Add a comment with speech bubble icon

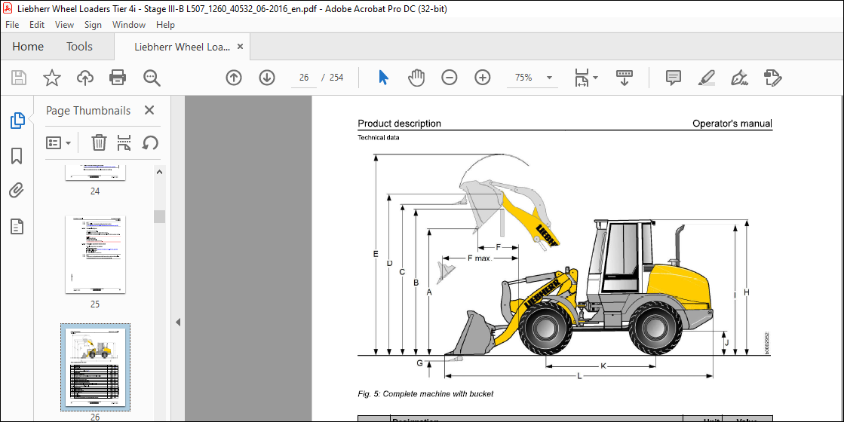pos(674,78)
